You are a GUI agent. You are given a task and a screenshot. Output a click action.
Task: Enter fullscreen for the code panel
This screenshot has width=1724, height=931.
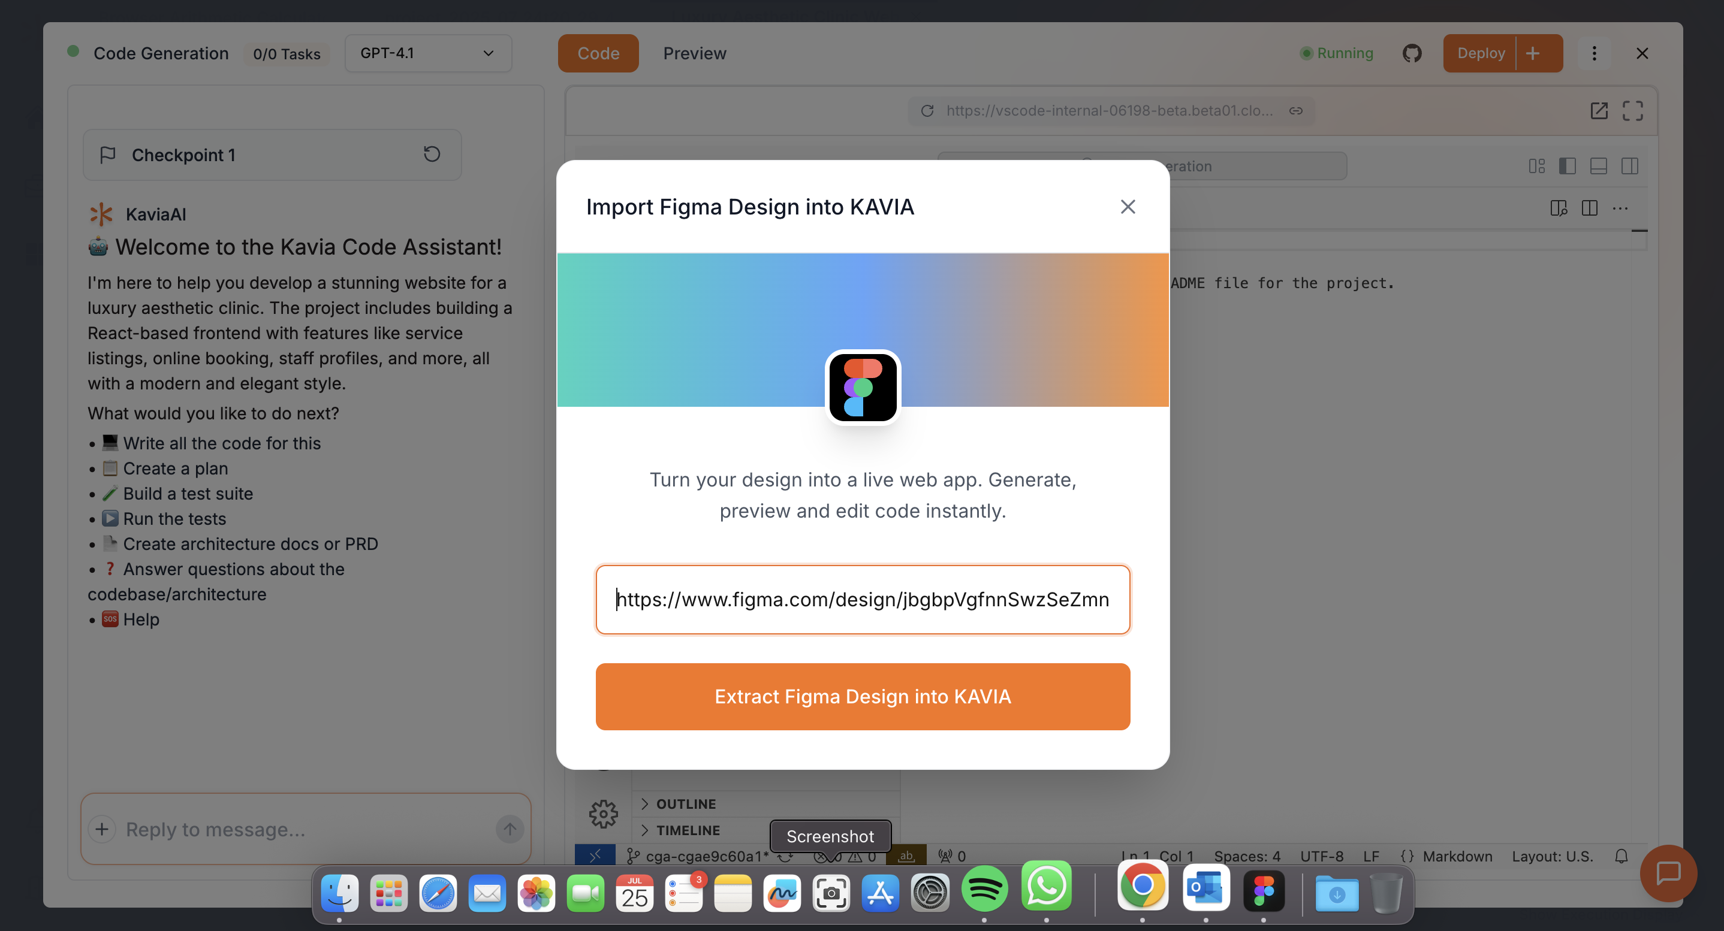tap(1632, 110)
